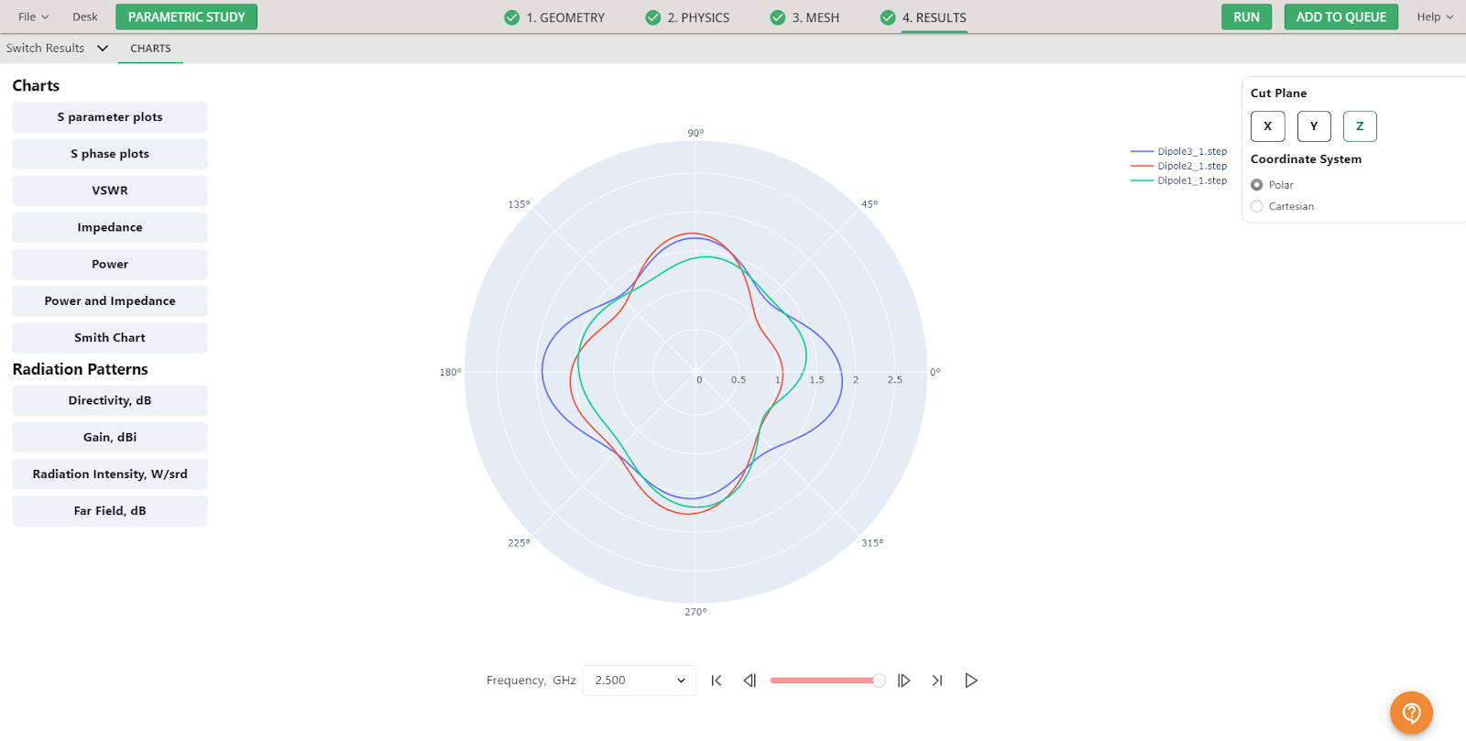1466x741 pixels.
Task: Select the Y cut plane
Action: (x=1314, y=126)
